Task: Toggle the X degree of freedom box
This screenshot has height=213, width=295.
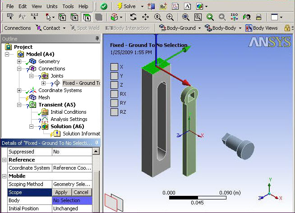Action: [114, 67]
